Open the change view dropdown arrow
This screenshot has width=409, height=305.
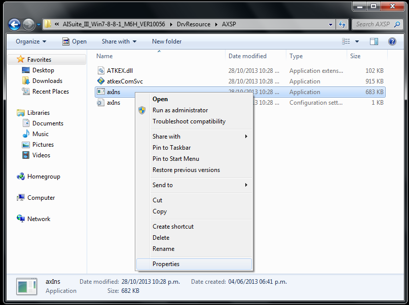(x=357, y=41)
